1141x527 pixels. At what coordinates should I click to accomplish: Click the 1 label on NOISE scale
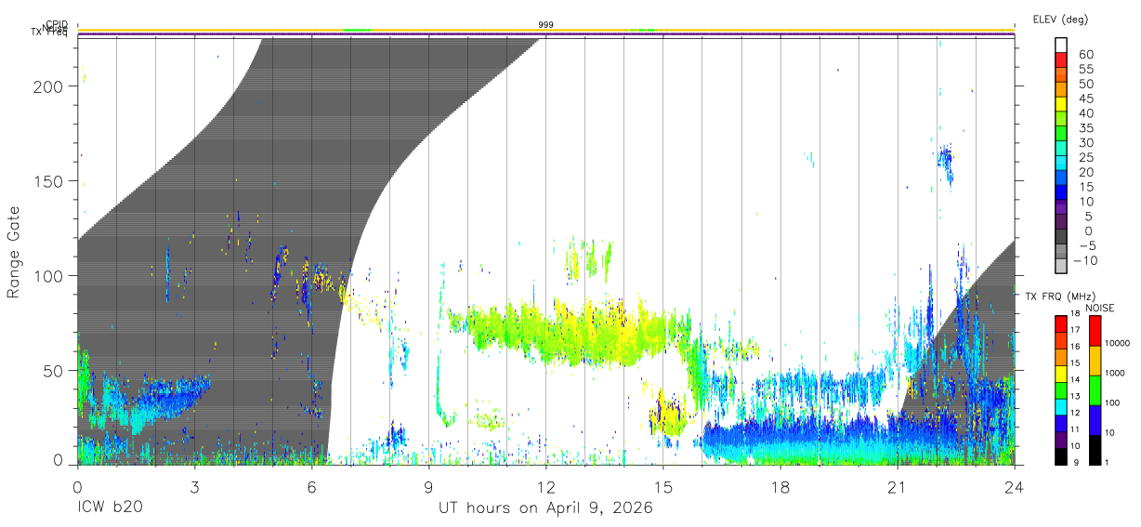[x=1108, y=462]
